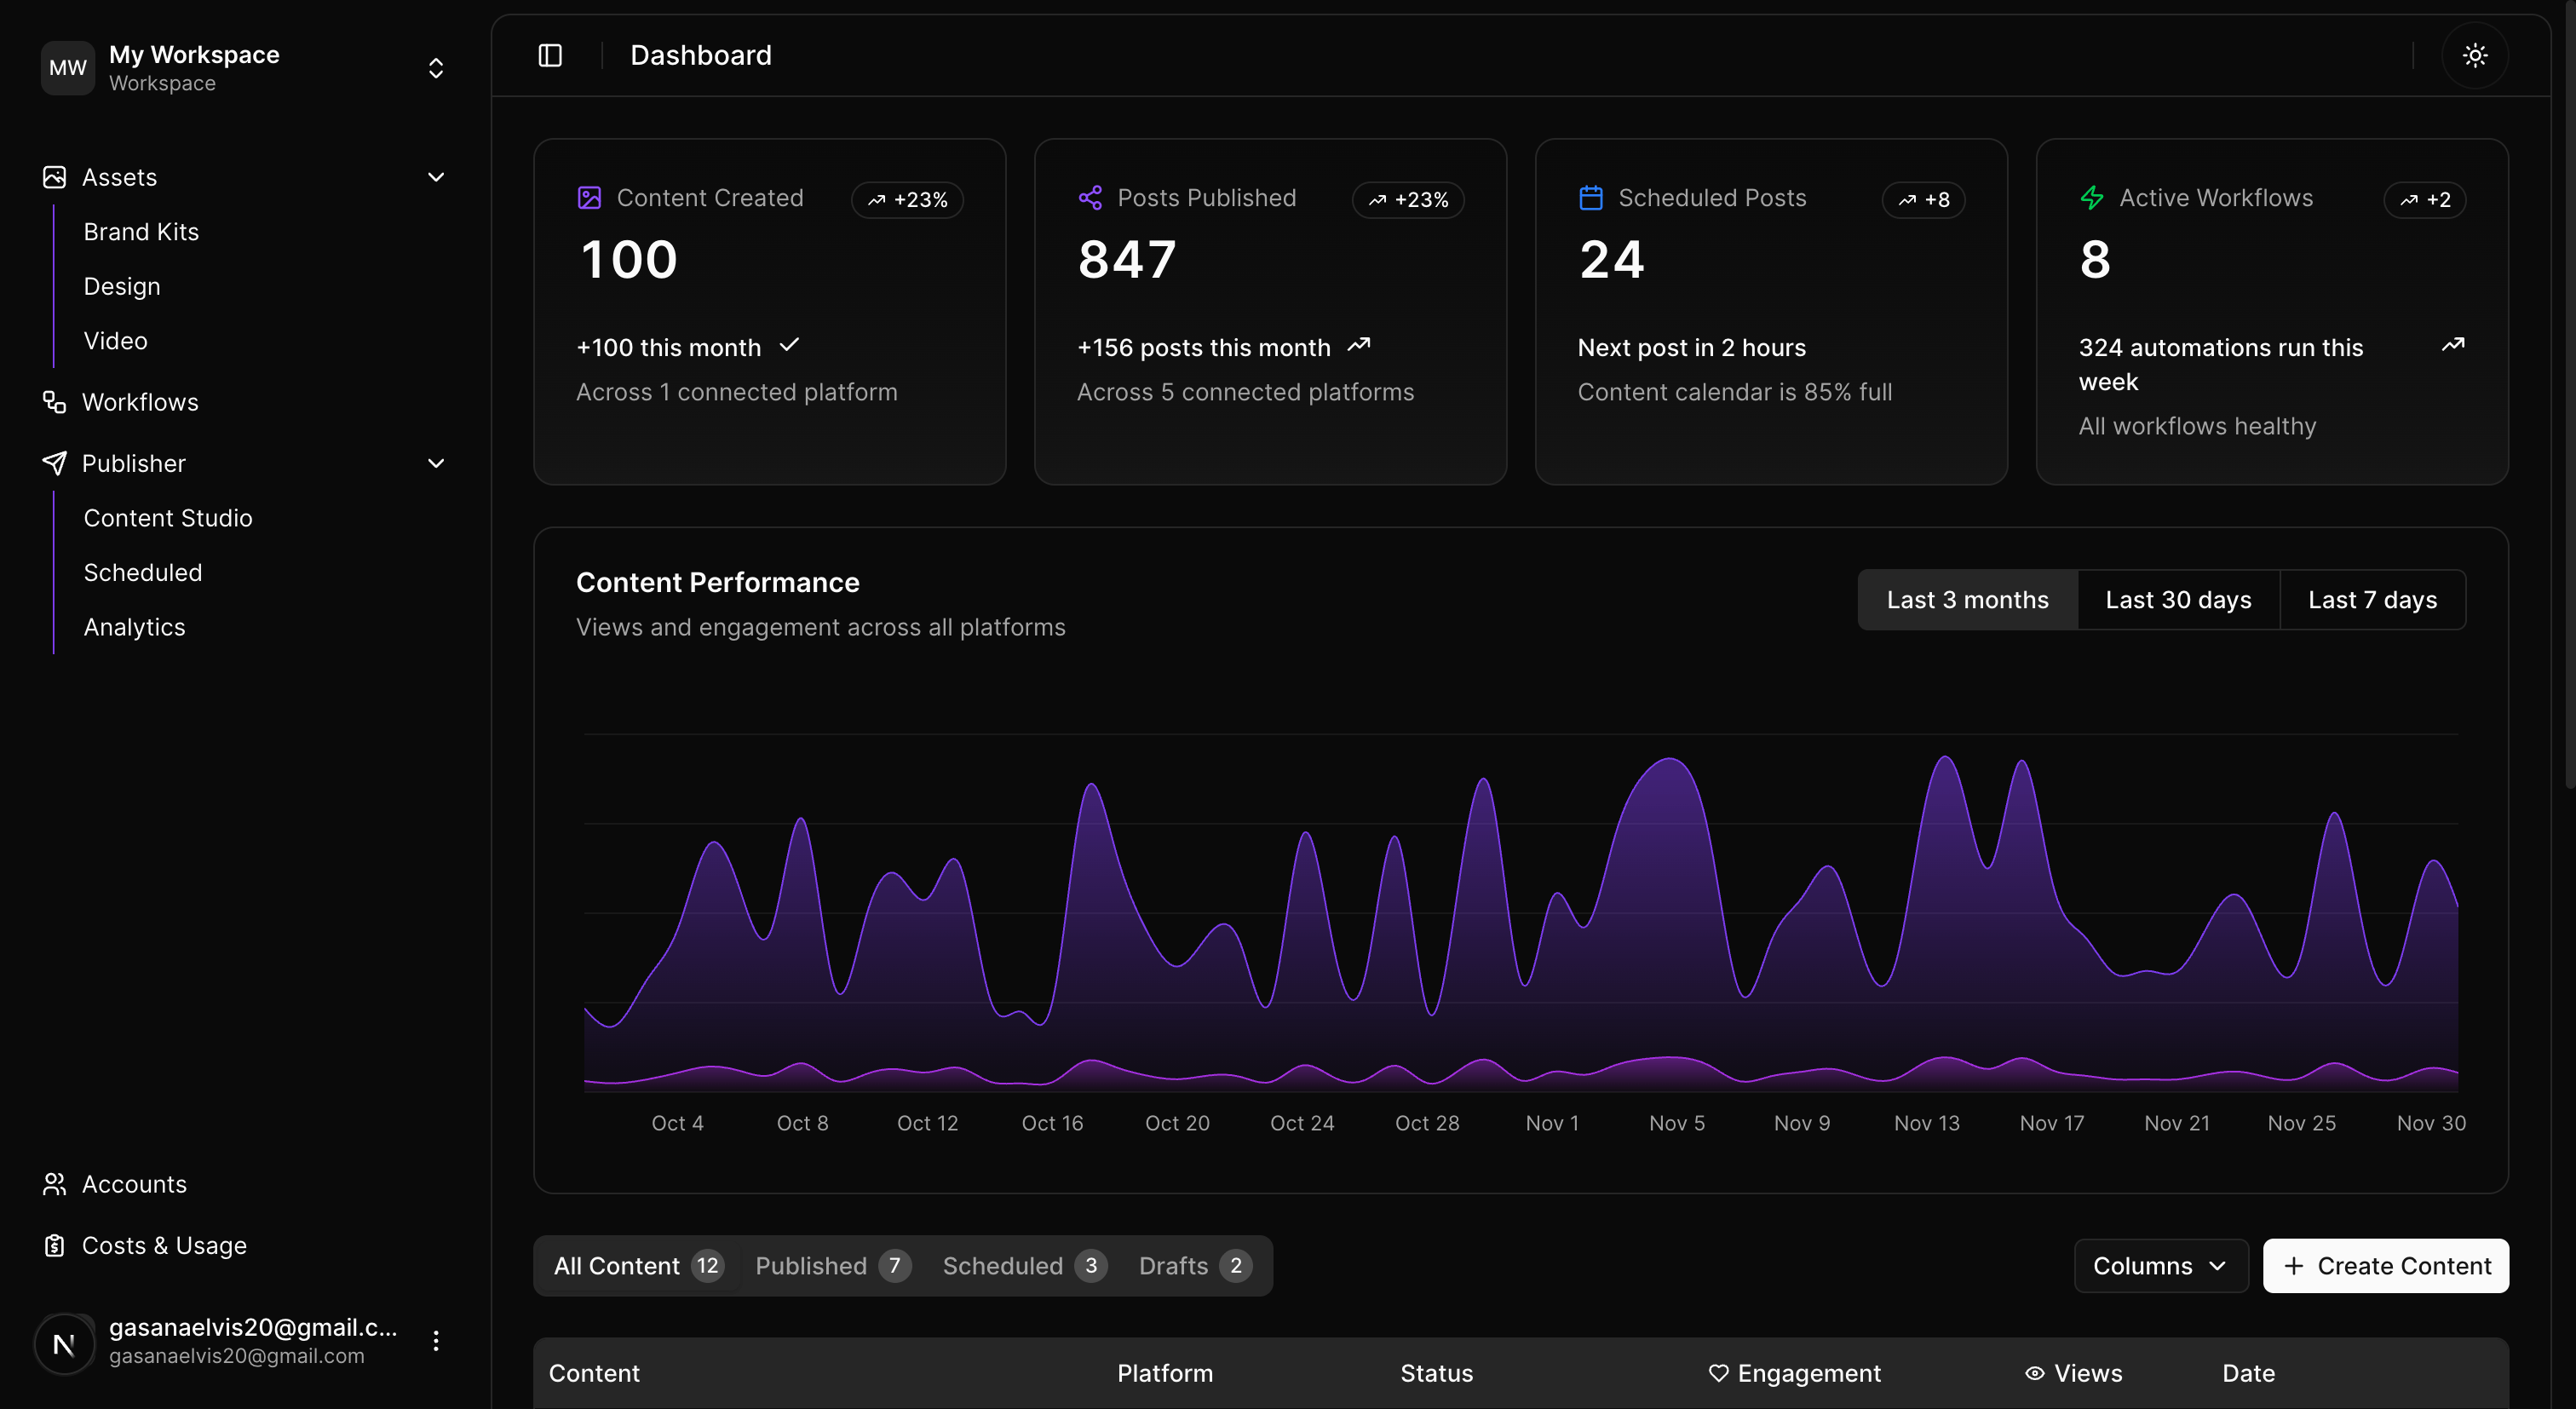Click the Content Created image icon

click(x=590, y=197)
